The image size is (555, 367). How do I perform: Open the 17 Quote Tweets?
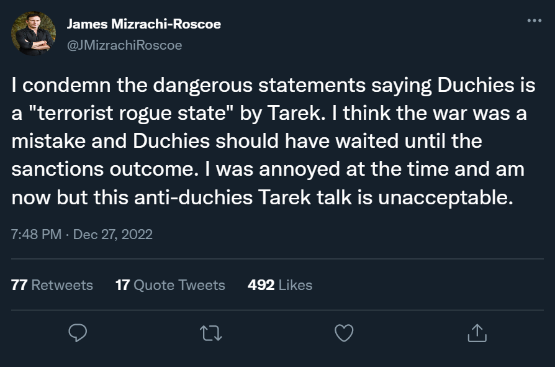[170, 285]
